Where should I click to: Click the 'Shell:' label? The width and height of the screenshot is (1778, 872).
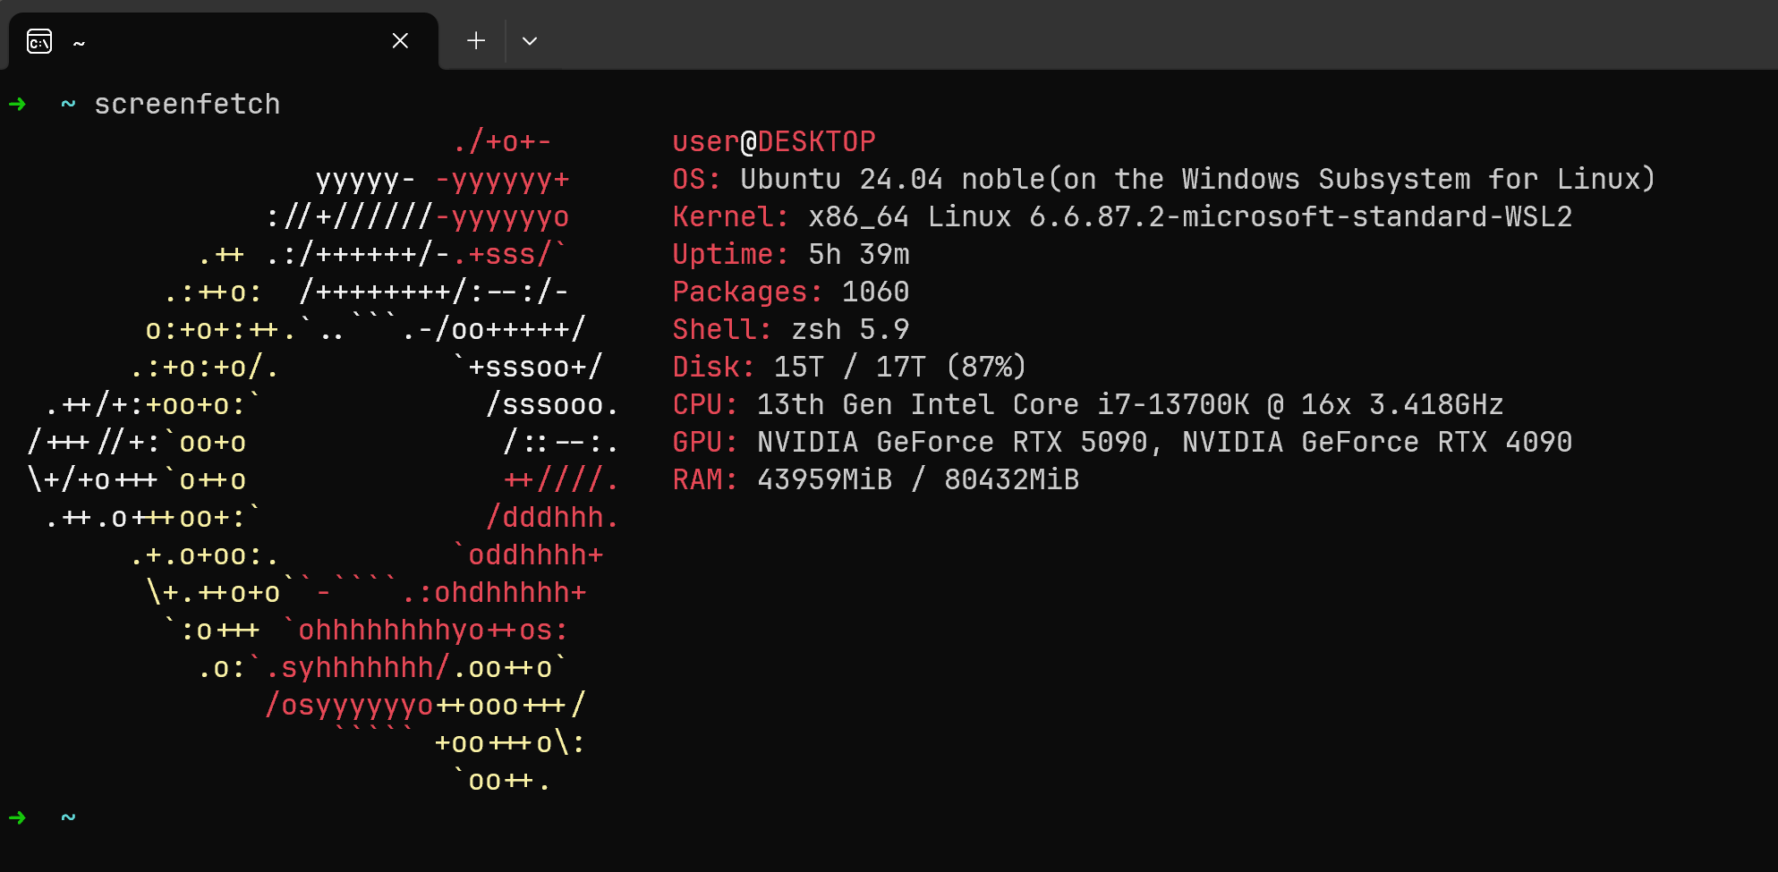click(x=721, y=330)
